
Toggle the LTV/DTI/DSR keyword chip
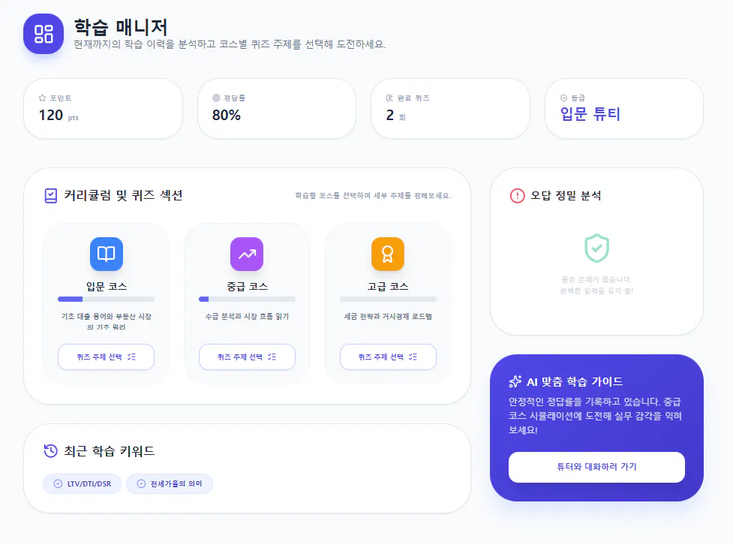click(x=82, y=483)
